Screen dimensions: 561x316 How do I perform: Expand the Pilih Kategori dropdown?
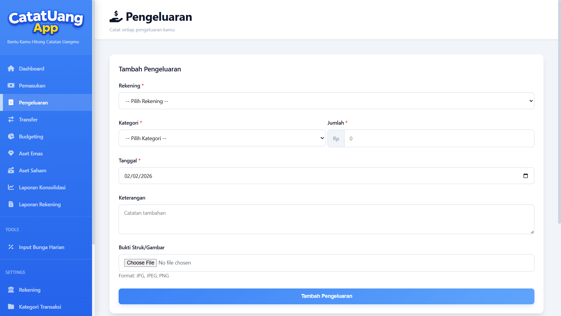click(222, 138)
